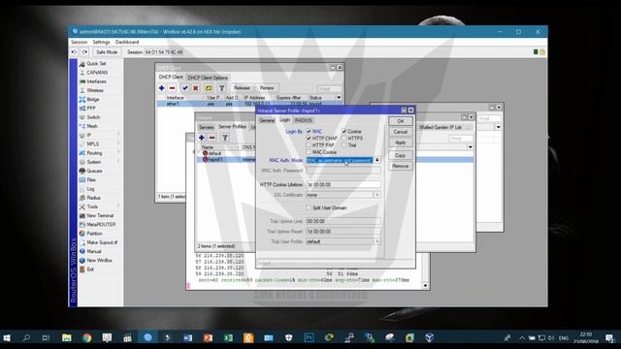This screenshot has height=349, width=621.
Task: Switch to the Servers tab in Hotspot window
Action: click(207, 127)
